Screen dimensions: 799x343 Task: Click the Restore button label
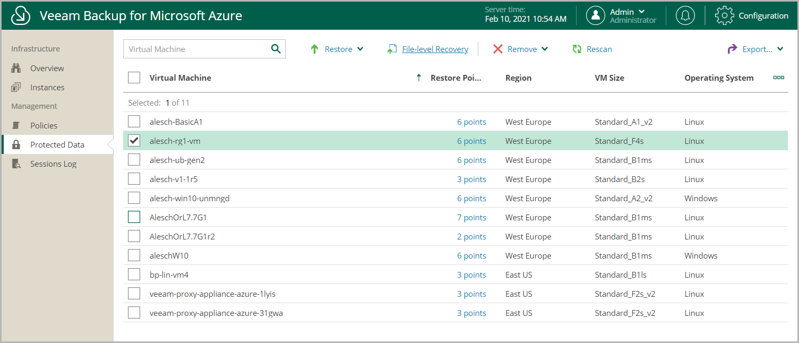tap(339, 49)
